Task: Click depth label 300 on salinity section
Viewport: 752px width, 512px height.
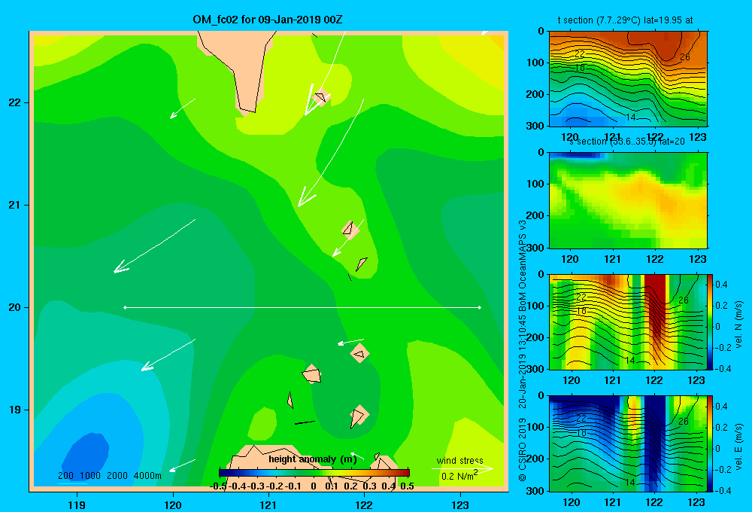Action: 535,248
